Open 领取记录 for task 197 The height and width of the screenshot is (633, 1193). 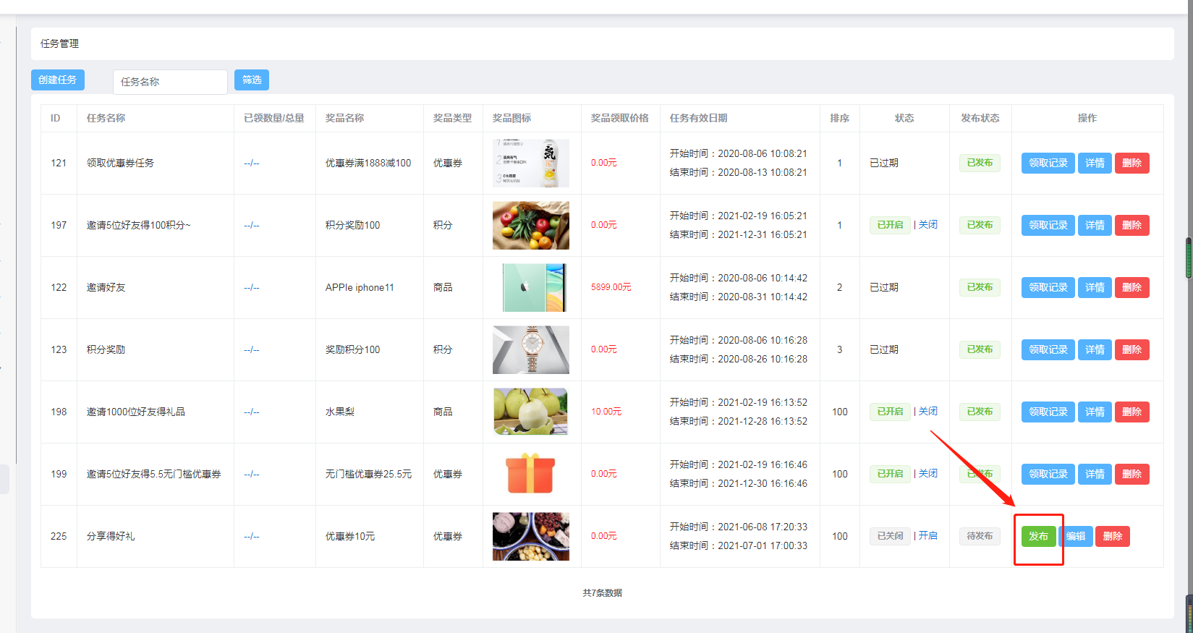point(1048,225)
